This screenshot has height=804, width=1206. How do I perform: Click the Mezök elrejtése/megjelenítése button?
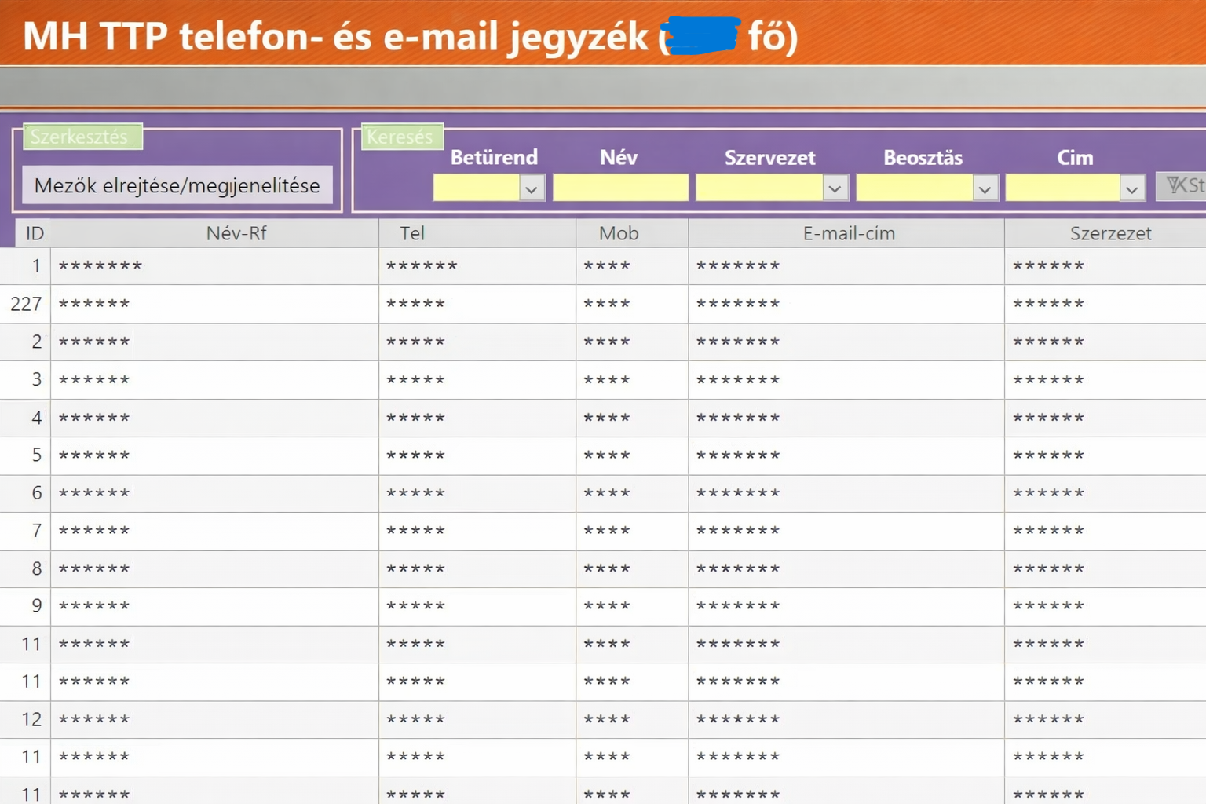pos(177,185)
